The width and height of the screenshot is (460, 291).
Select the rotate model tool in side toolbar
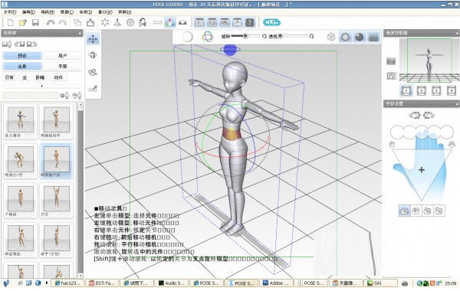tap(93, 55)
